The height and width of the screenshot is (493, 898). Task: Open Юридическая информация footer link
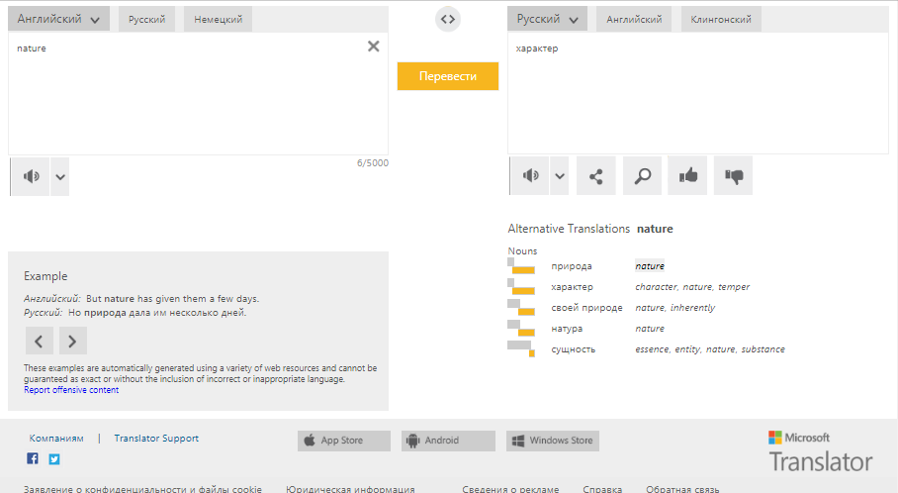tap(350, 489)
